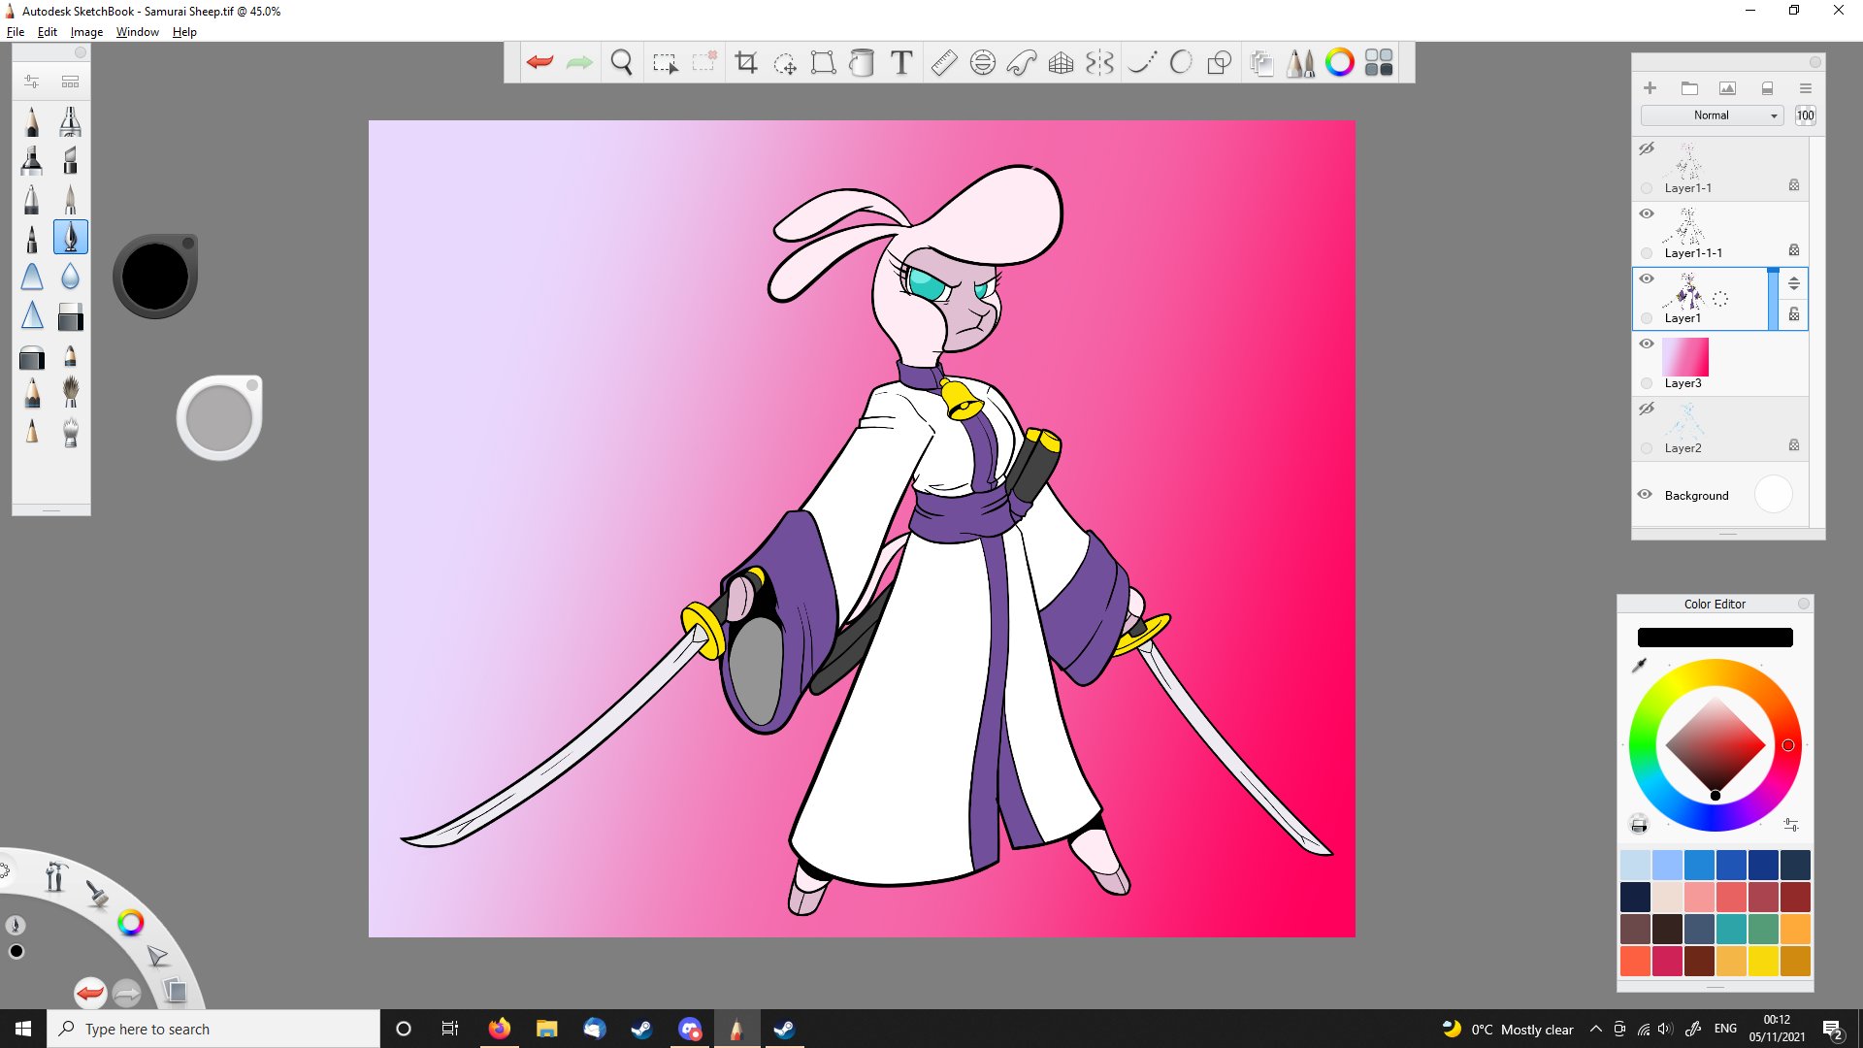Select the Text tool
The image size is (1863, 1048).
[901, 63]
